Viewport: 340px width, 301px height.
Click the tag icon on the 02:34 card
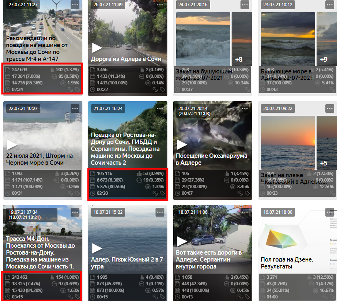[78, 89]
